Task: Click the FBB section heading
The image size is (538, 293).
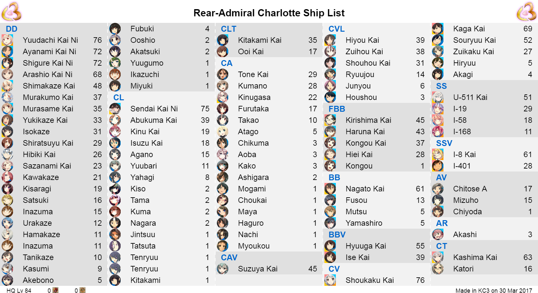Action: pyautogui.click(x=337, y=109)
